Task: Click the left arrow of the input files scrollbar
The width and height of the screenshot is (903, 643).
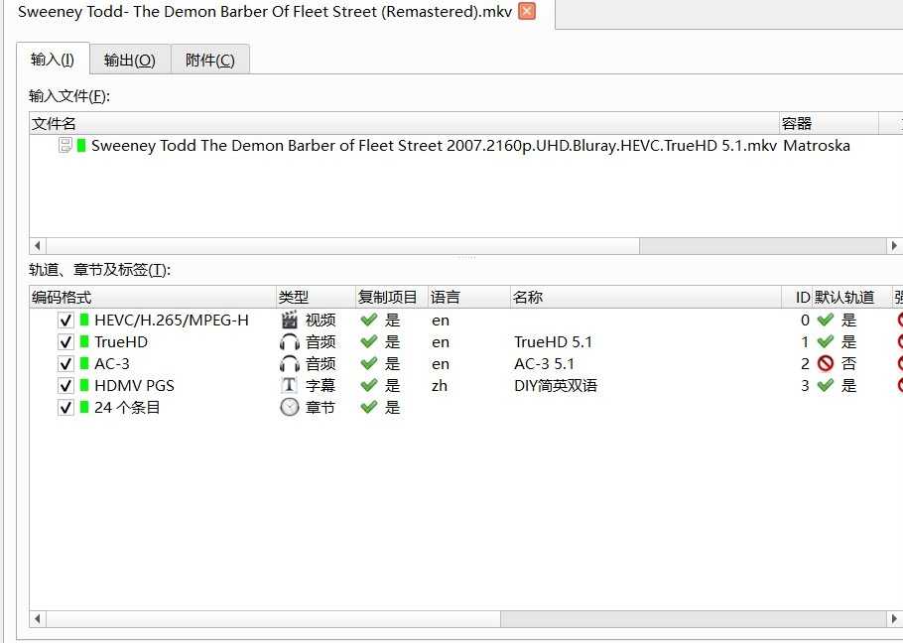Action: pyautogui.click(x=38, y=246)
